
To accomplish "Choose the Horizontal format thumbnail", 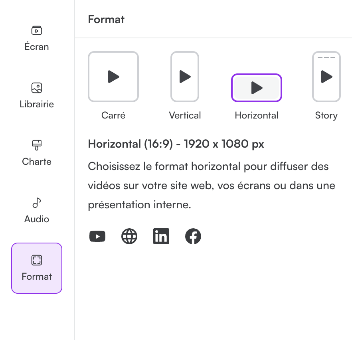I will [x=256, y=88].
